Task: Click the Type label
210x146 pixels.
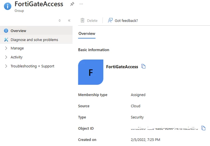Action: 82,117
